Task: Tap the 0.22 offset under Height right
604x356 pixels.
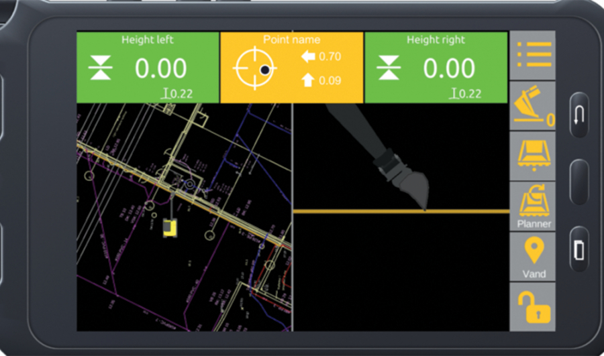Action: [465, 94]
